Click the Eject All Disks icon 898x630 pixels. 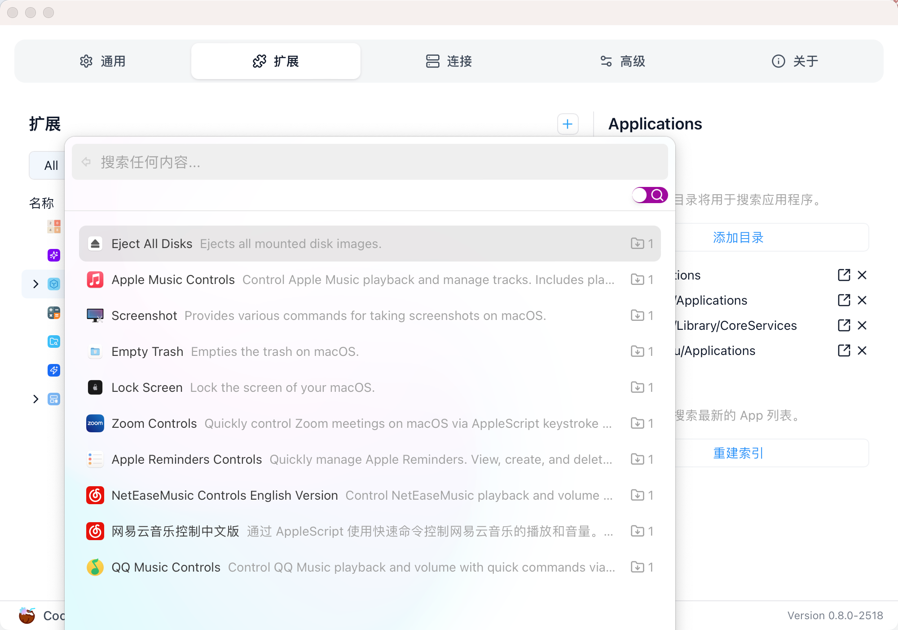[x=95, y=244]
